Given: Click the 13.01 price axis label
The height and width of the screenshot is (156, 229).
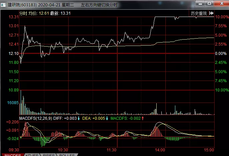Looking at the screenshot, I should [13, 26].
